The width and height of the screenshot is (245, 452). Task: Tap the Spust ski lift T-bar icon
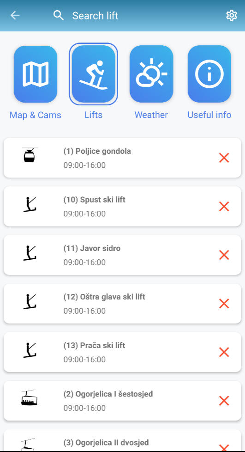point(30,204)
